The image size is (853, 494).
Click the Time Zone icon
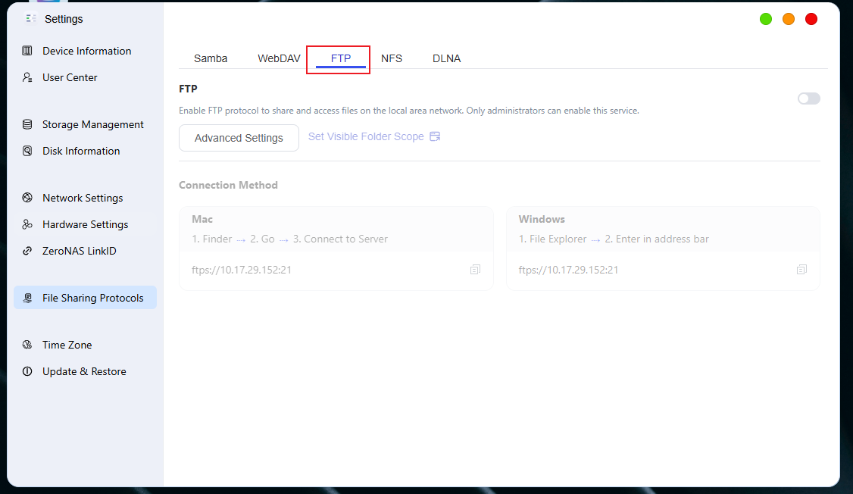(27, 345)
